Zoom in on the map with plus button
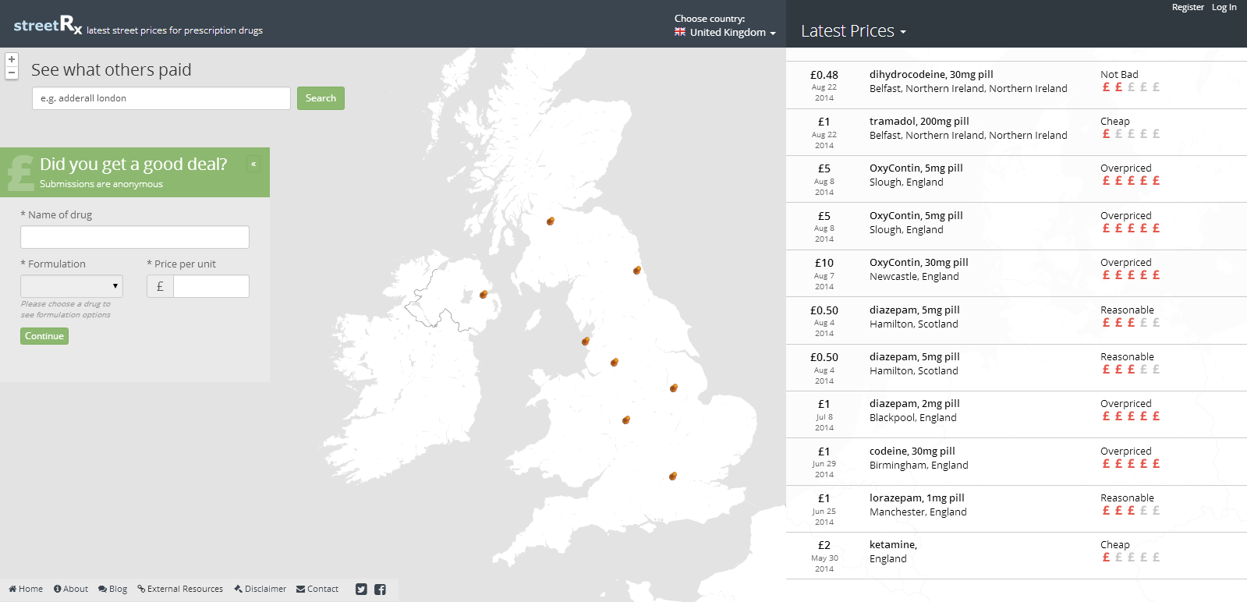Viewport: 1247px width, 602px height. coord(12,59)
